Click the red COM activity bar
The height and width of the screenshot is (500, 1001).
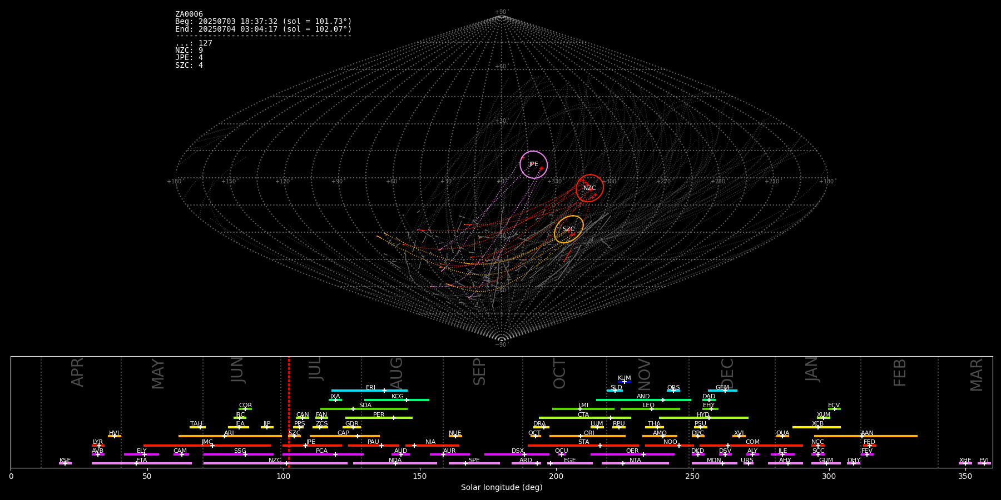click(x=751, y=446)
